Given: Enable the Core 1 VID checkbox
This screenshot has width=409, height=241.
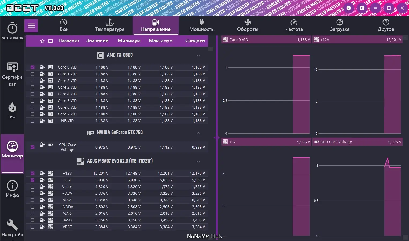Looking at the screenshot, I should (32, 74).
